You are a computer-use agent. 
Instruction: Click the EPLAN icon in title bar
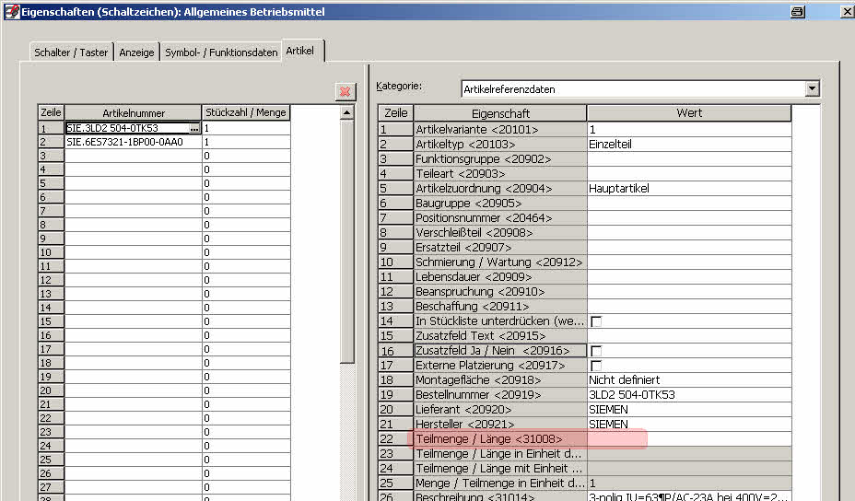pos(11,11)
